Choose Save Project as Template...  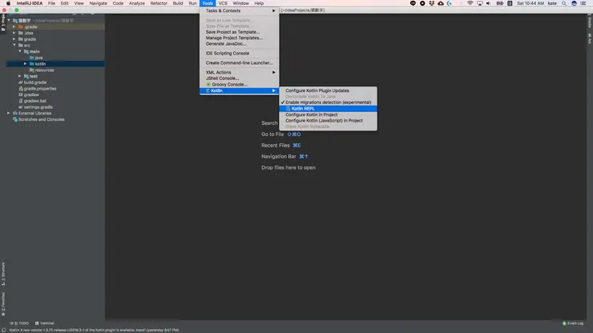pos(239,32)
